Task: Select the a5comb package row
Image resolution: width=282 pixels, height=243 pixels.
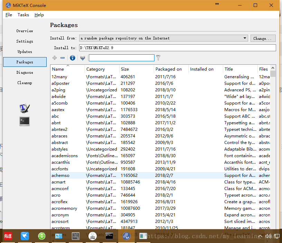Action: click(x=160, y=103)
